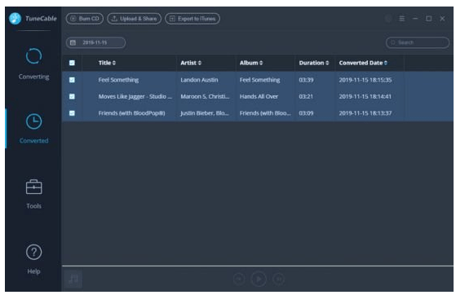456x295 pixels.
Task: Focus the Search field
Action: pyautogui.click(x=418, y=42)
